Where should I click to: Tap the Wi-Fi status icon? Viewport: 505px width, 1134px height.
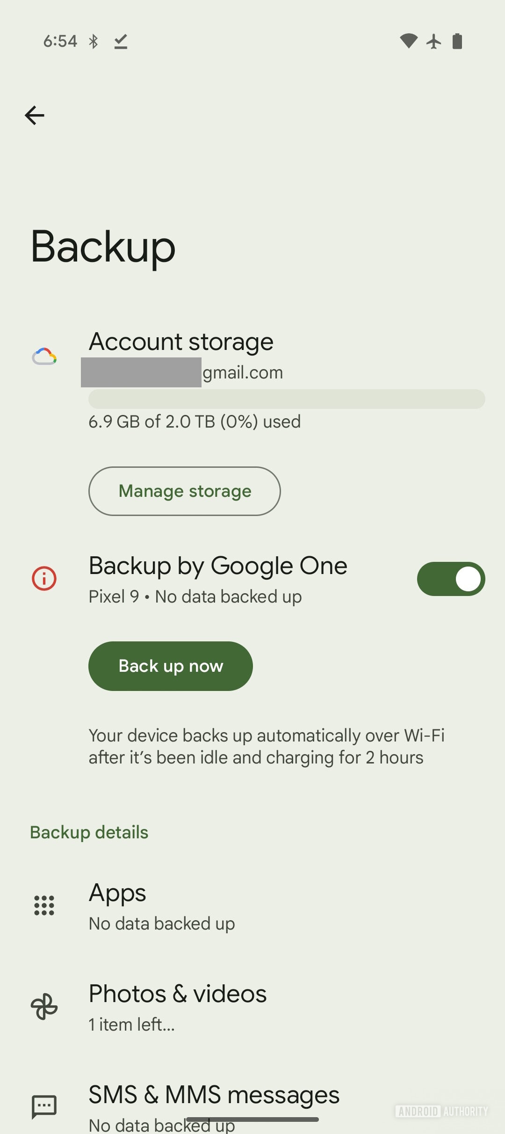(x=409, y=41)
